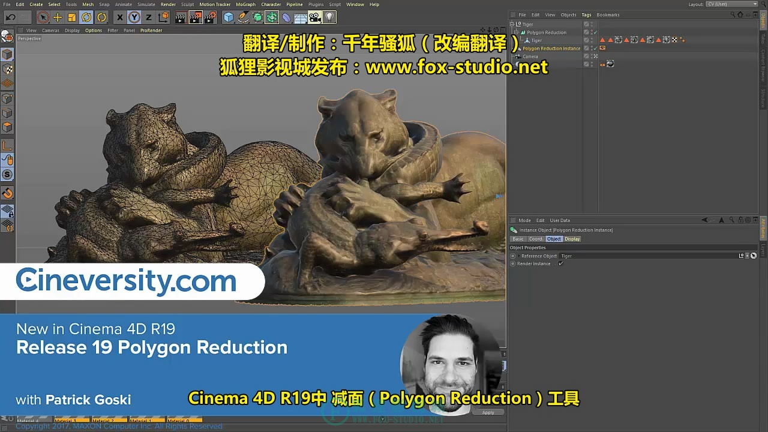Image resolution: width=768 pixels, height=432 pixels.
Task: Open the Bend deformer icon
Action: [x=286, y=17]
